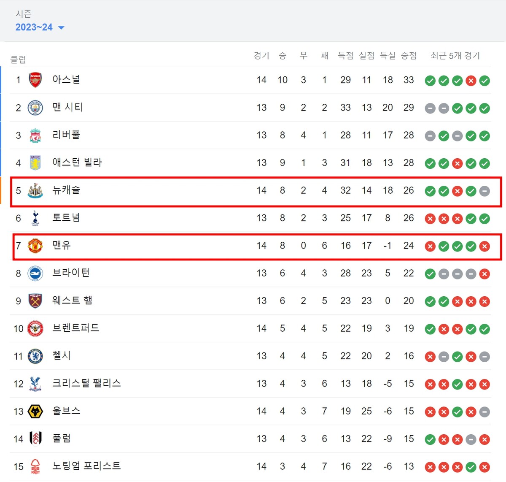This screenshot has height=482, width=506.
Task: Click Newcastle's grey draw result icon
Action: pos(484,191)
